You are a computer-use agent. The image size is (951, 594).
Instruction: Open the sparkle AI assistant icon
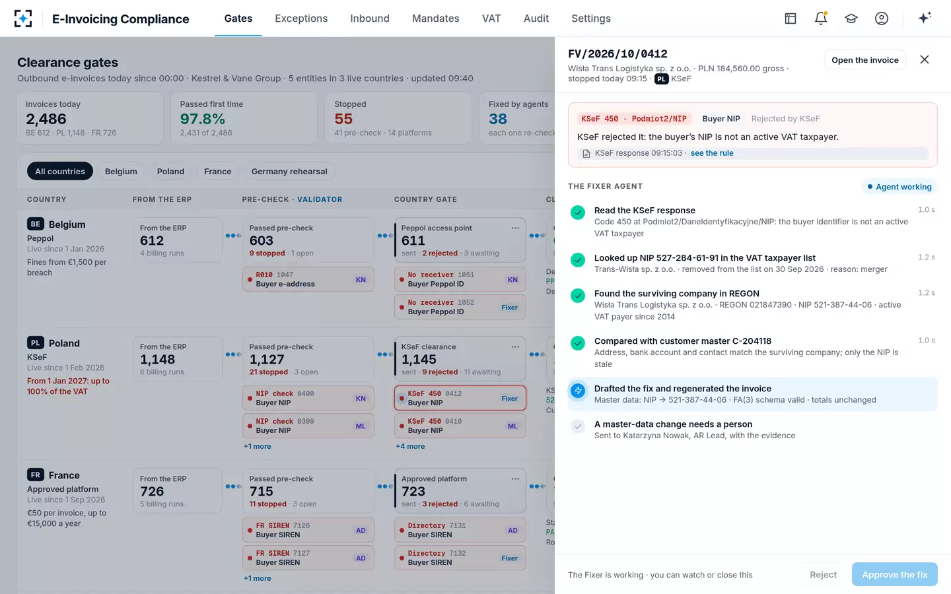pos(925,18)
